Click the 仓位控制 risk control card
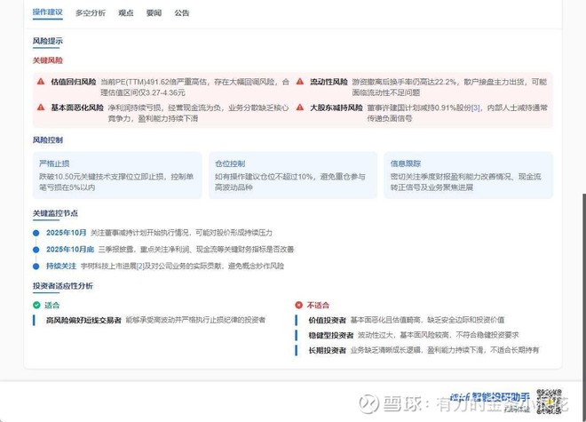This screenshot has height=422, width=586. coord(292,174)
